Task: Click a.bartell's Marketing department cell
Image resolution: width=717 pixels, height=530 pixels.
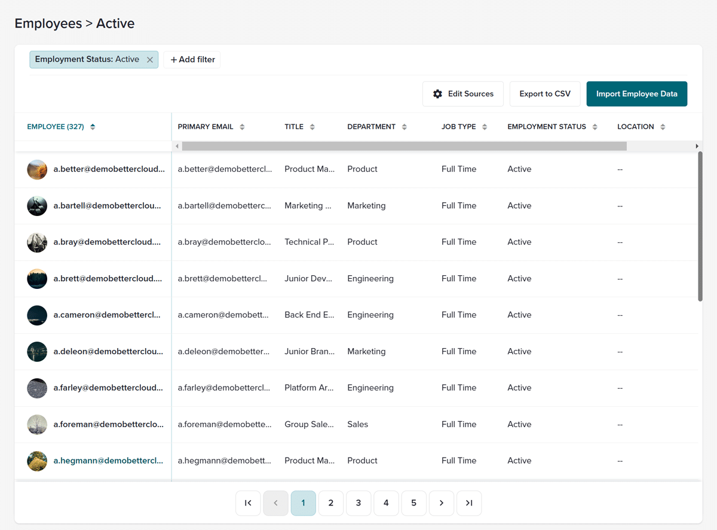Action: click(x=366, y=206)
